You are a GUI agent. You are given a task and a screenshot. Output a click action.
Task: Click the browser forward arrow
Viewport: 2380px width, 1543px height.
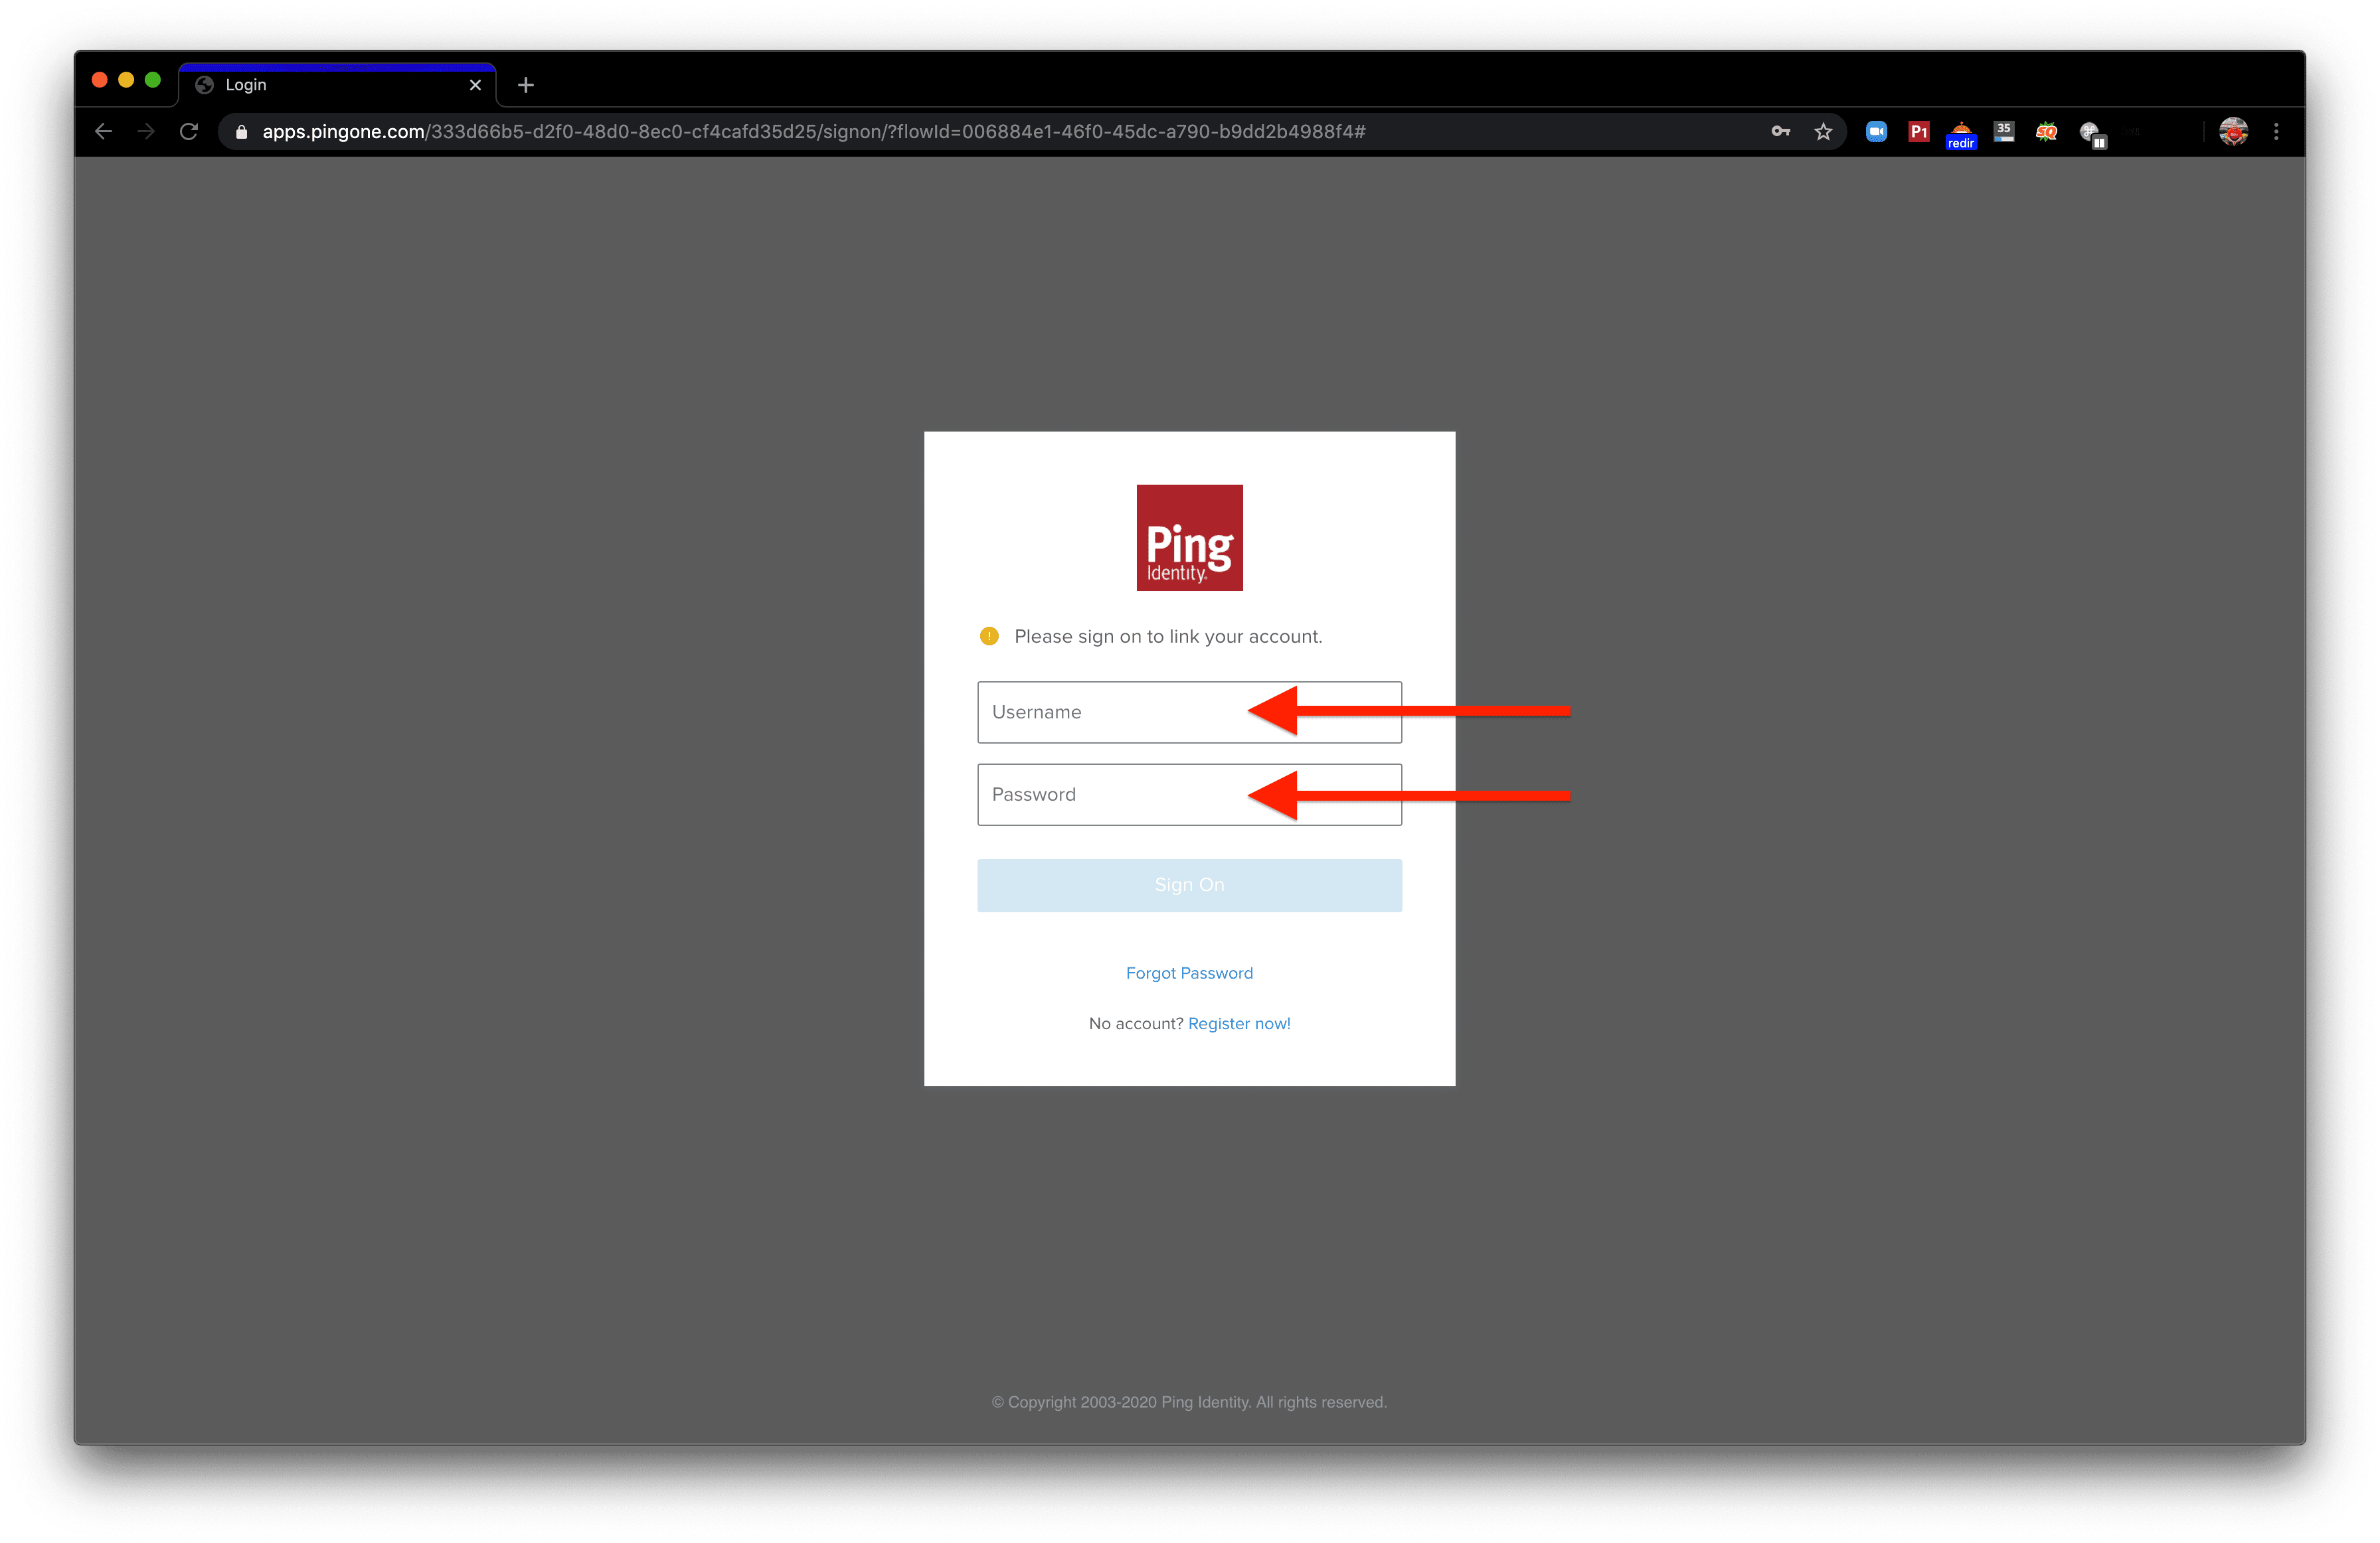click(146, 132)
